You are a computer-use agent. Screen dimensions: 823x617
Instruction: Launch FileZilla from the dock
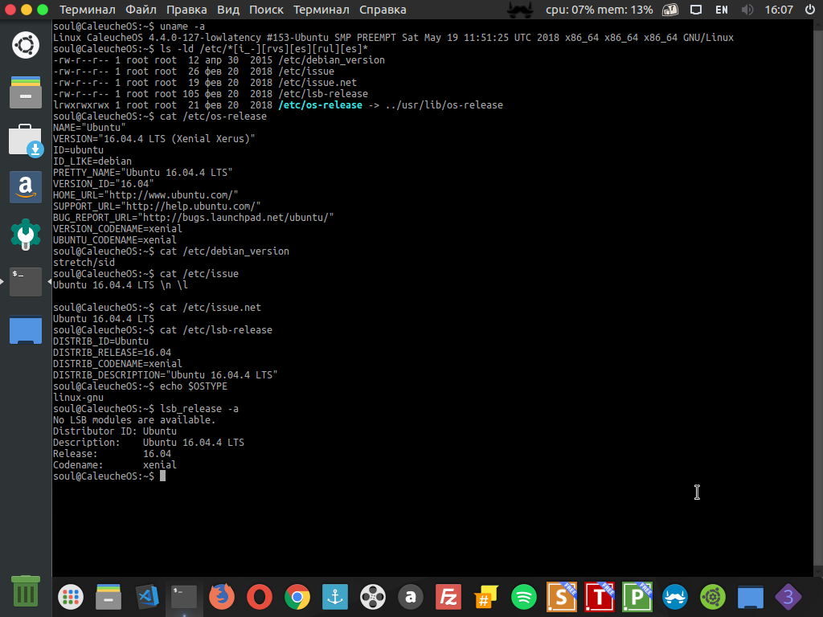coord(448,597)
